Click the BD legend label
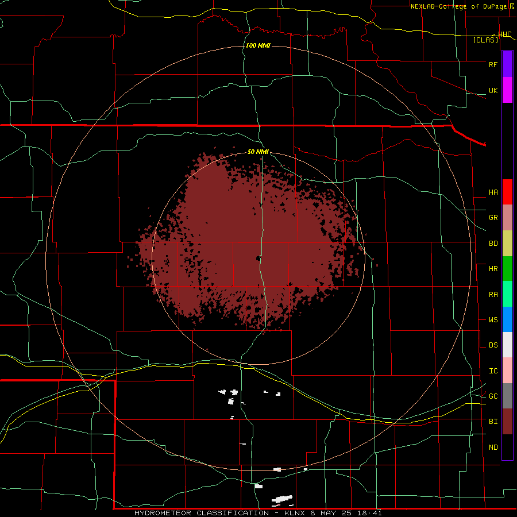The height and width of the screenshot is (517, 517). pyautogui.click(x=493, y=244)
